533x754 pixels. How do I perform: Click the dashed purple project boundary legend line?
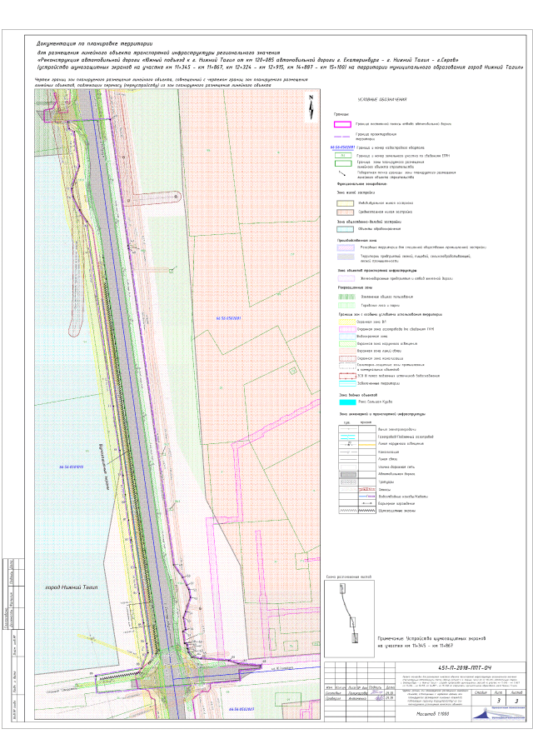(x=342, y=137)
